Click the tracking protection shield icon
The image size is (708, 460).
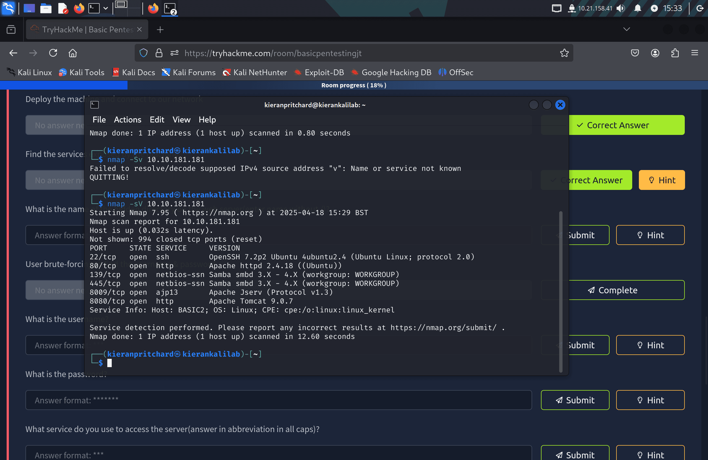[144, 53]
